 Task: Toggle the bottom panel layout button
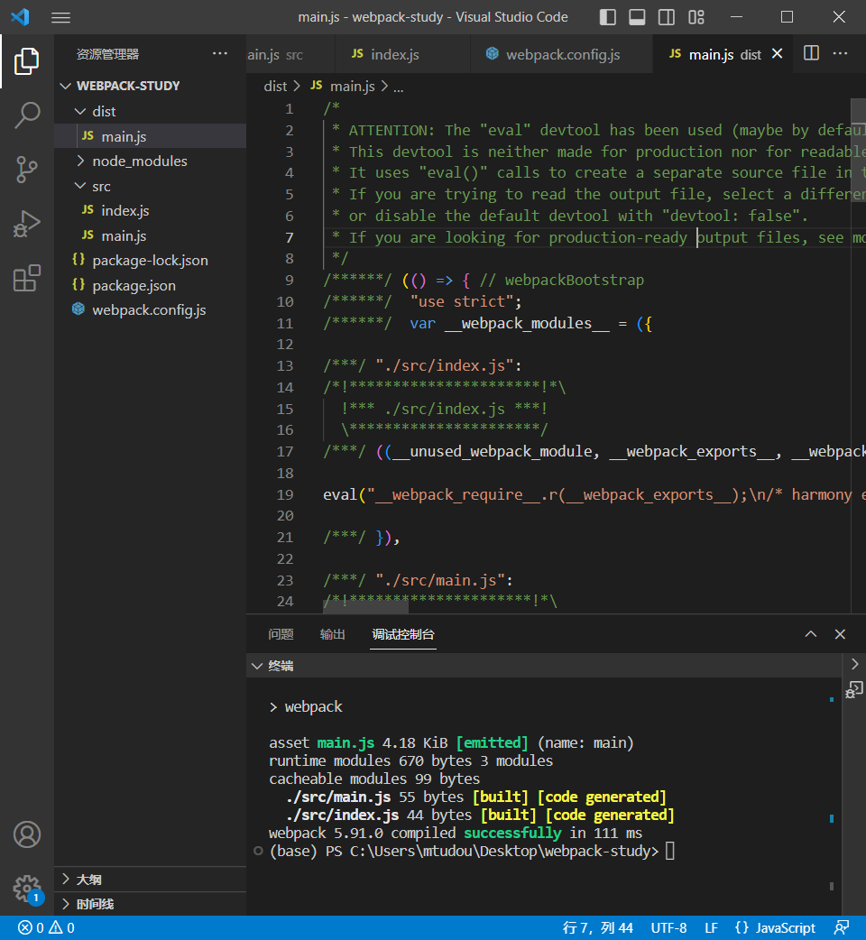pos(637,17)
